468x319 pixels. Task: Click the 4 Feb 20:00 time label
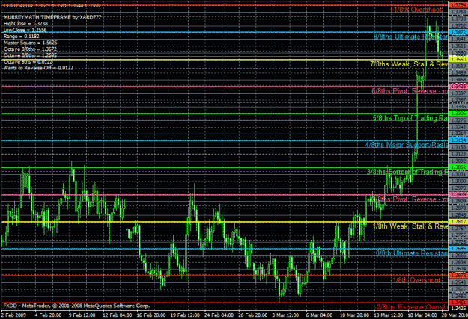(48, 315)
